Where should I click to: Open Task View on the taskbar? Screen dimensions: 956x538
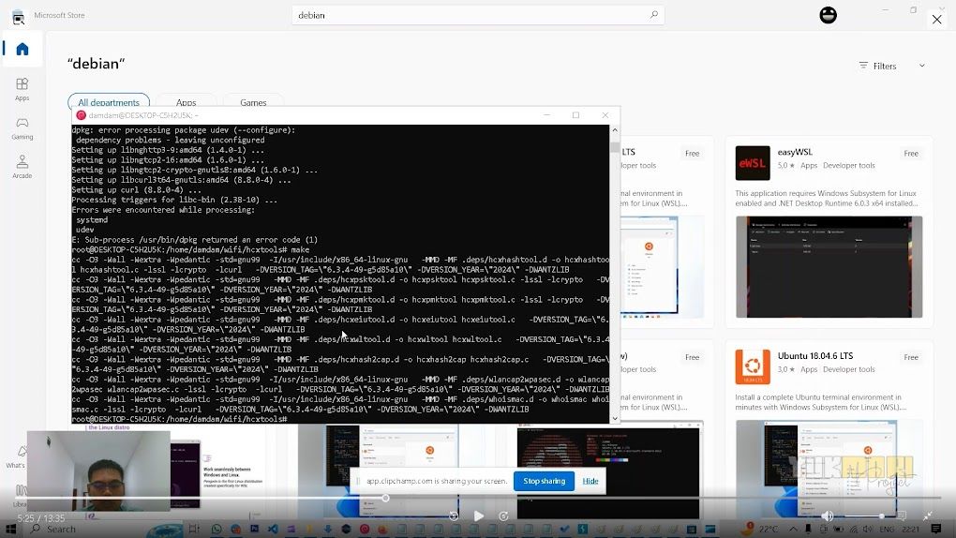pyautogui.click(x=194, y=529)
